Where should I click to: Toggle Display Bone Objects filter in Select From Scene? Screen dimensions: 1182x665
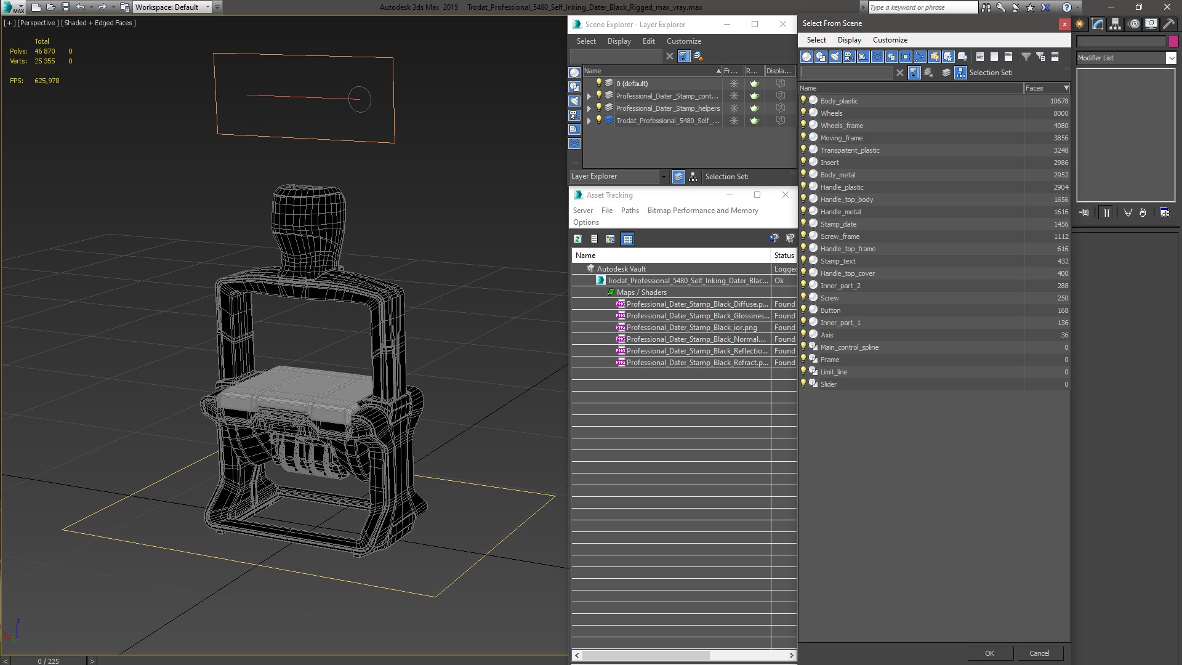point(920,57)
